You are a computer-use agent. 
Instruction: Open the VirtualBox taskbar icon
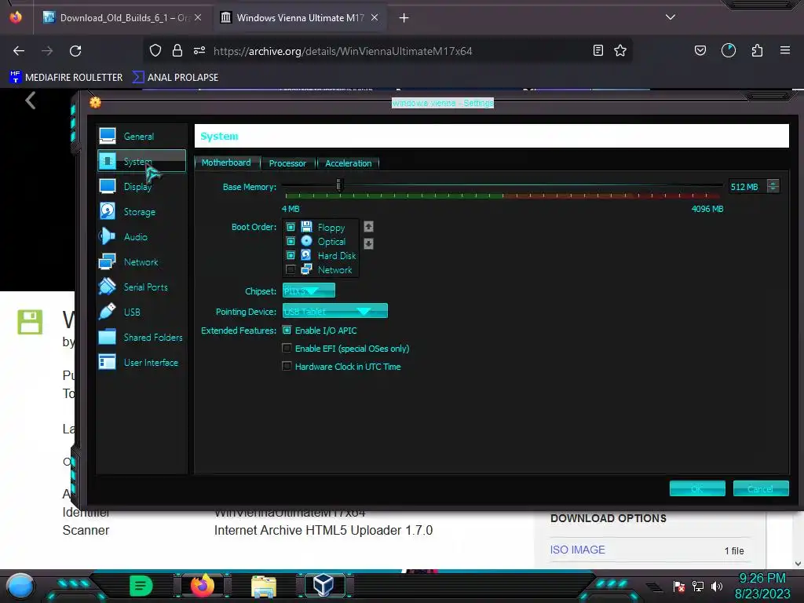click(323, 585)
